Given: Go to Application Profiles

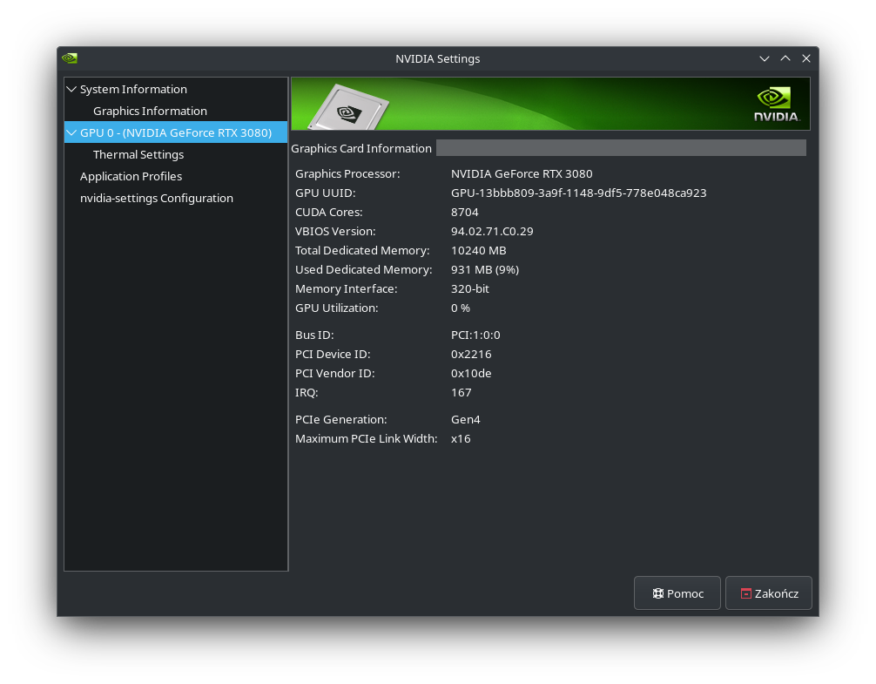Looking at the screenshot, I should tap(131, 176).
